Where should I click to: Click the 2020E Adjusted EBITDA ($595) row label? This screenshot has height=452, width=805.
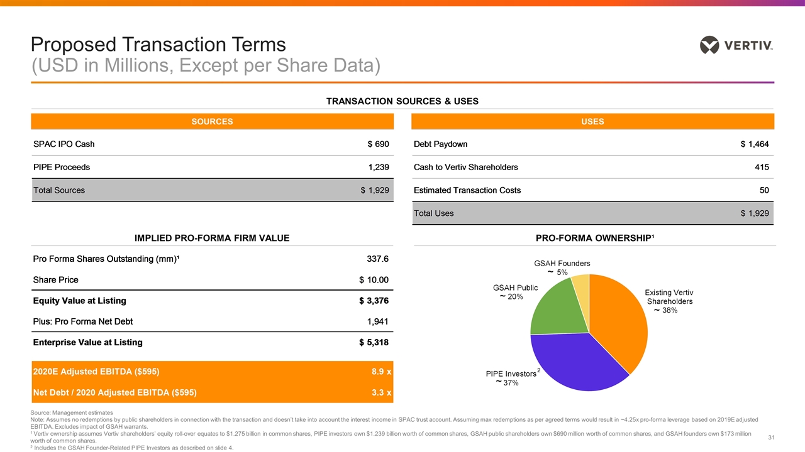[x=96, y=372]
